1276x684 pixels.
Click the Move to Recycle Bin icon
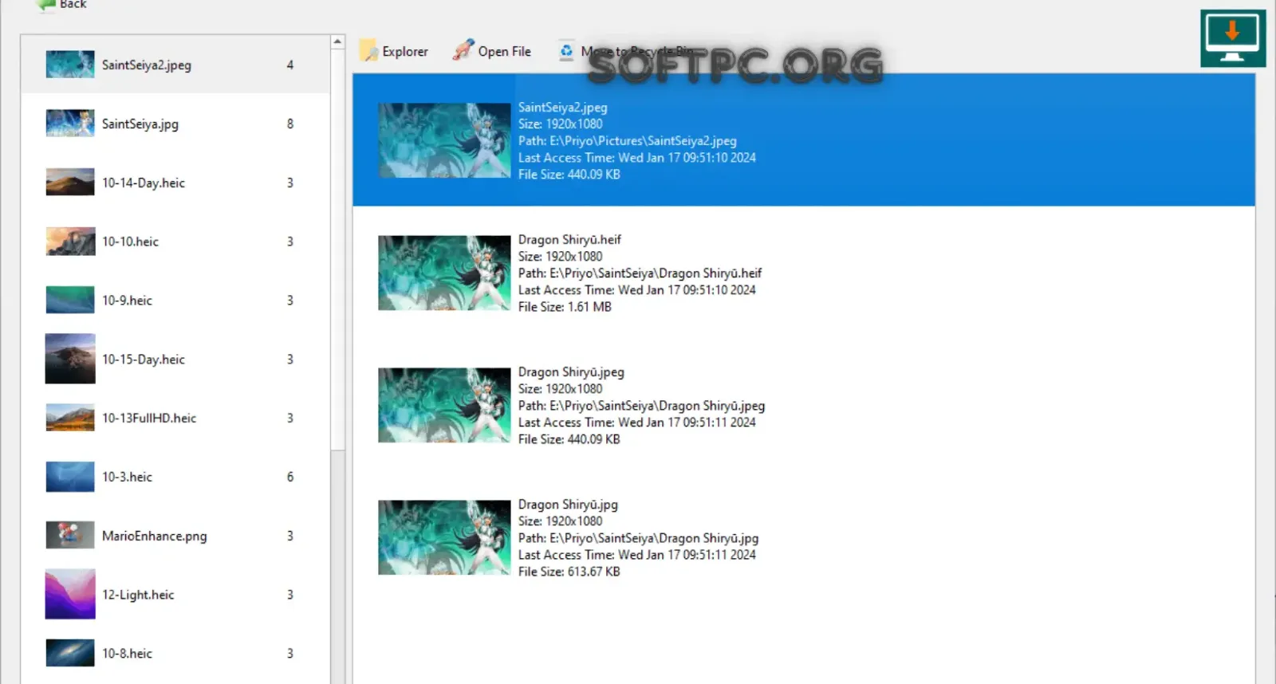point(566,50)
